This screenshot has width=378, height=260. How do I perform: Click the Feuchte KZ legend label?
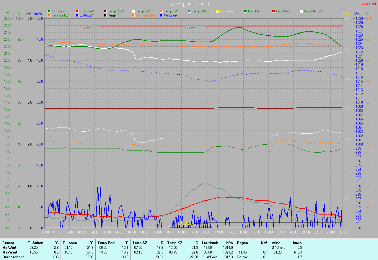pyautogui.click(x=61, y=15)
